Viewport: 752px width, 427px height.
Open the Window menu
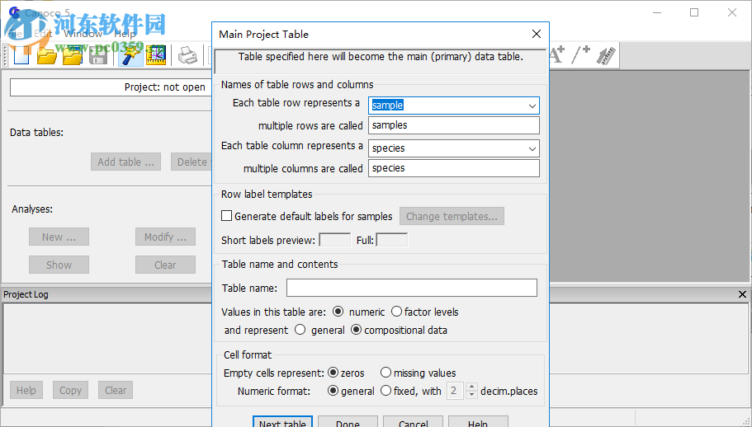83,34
